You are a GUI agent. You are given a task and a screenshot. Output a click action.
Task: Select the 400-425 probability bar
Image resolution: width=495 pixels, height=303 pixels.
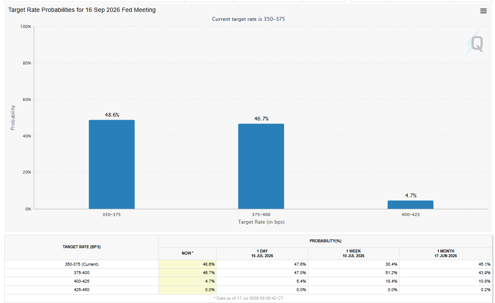[411, 205]
